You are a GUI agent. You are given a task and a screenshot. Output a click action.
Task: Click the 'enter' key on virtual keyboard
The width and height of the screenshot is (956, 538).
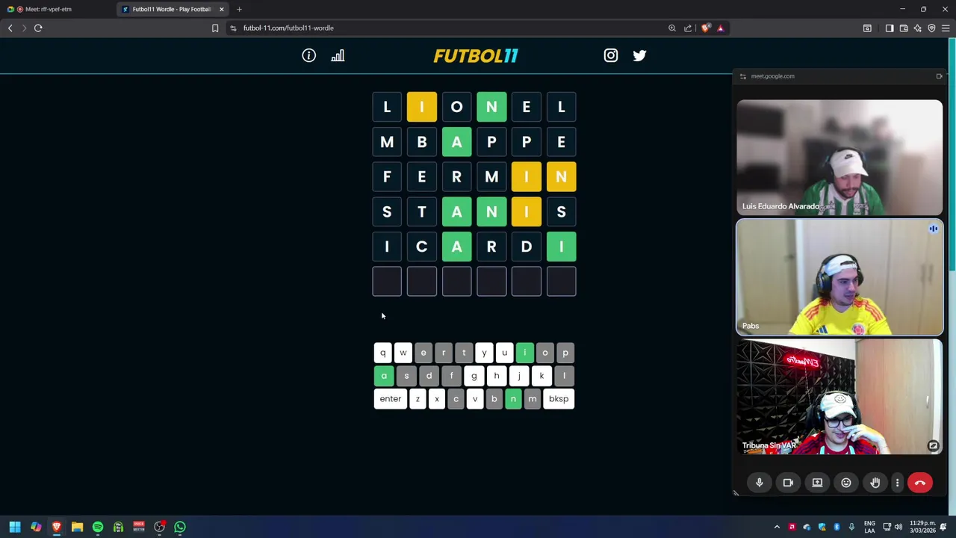(x=390, y=399)
